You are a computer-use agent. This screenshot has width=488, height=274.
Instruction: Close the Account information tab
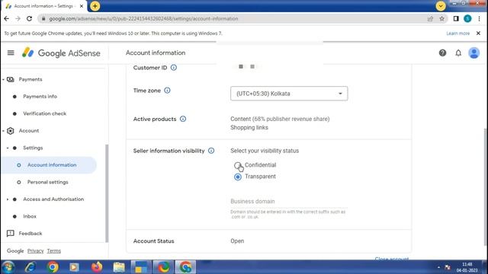pos(82,6)
